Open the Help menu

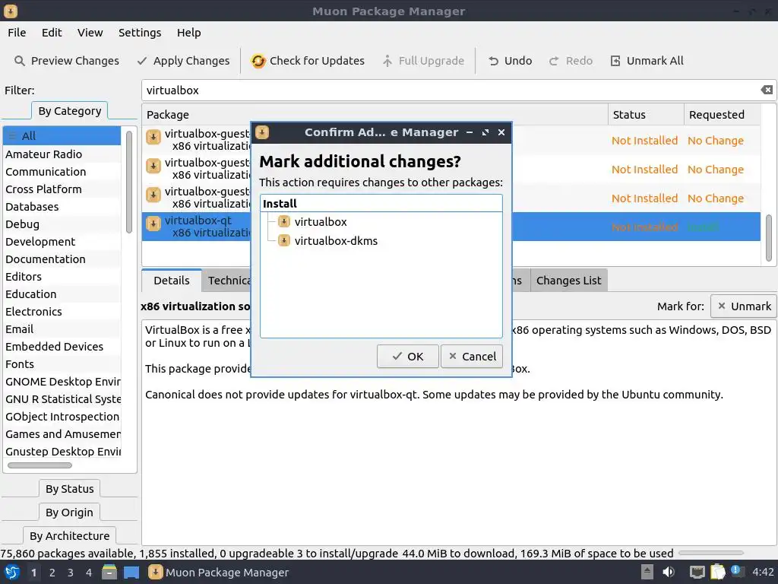pos(188,33)
